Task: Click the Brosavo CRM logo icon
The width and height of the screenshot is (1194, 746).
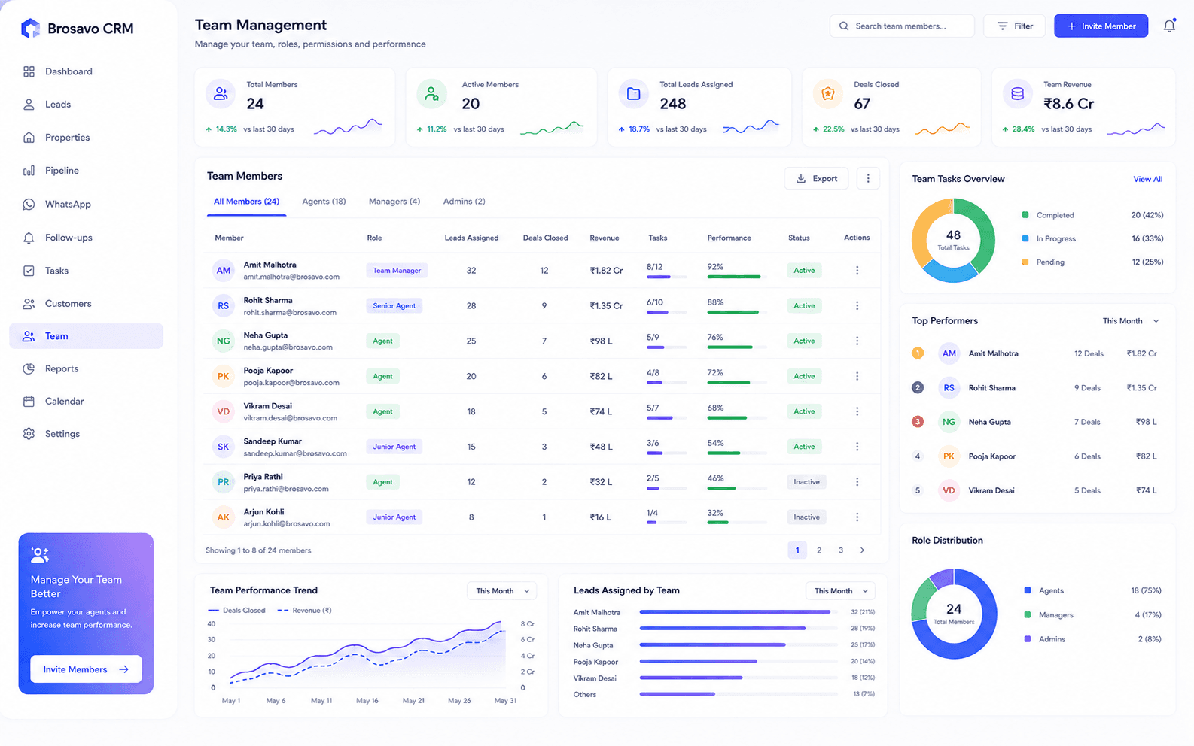Action: click(30, 29)
